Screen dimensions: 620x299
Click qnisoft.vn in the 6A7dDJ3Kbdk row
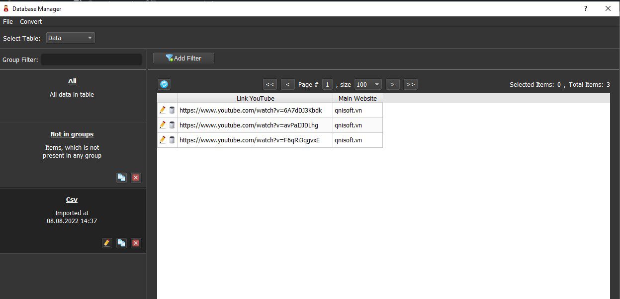pos(357,111)
